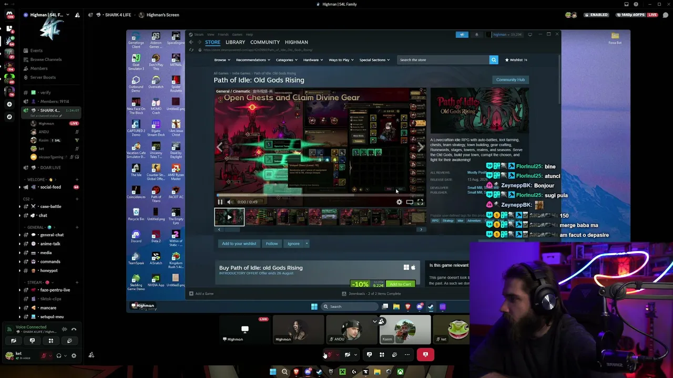
Task: Open noise suppression settings in voice panel
Action: point(64,329)
